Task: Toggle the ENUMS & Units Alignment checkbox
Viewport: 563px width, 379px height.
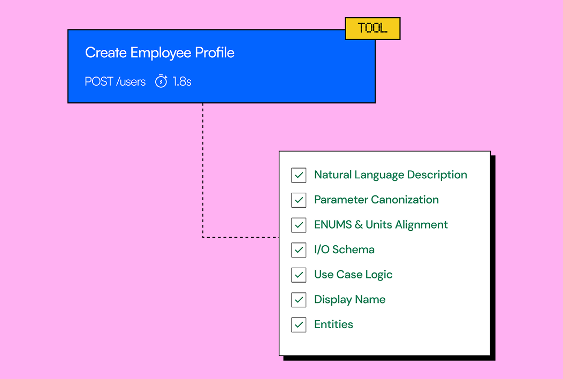Action: [x=299, y=225]
